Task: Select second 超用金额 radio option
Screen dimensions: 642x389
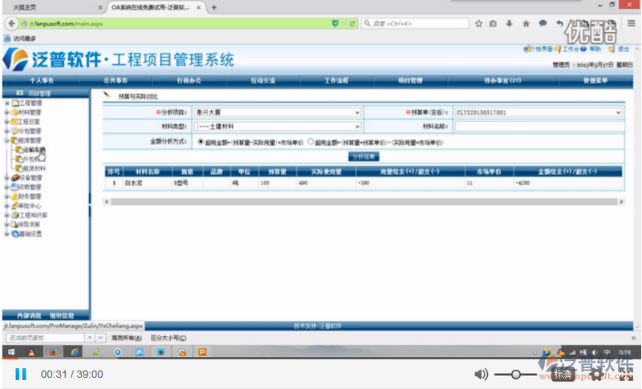Action: [311, 141]
